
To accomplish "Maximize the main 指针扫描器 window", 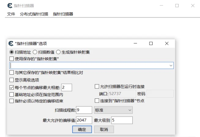I will coord(177,6).
